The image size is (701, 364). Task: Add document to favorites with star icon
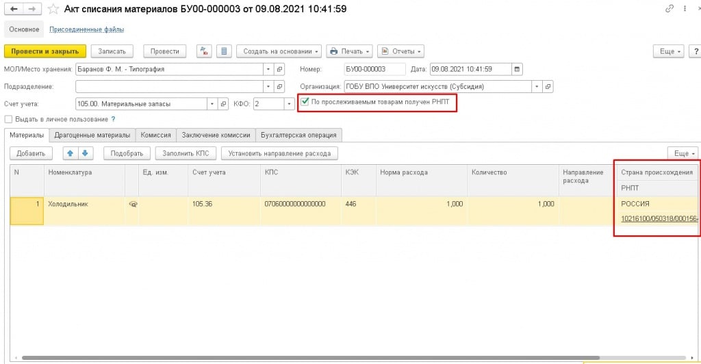(x=53, y=10)
